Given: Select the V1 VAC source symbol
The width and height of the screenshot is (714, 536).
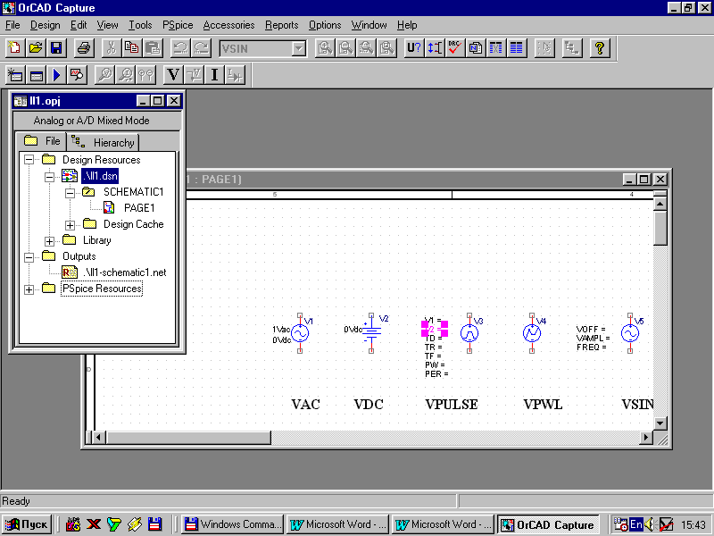Looking at the screenshot, I should click(300, 333).
